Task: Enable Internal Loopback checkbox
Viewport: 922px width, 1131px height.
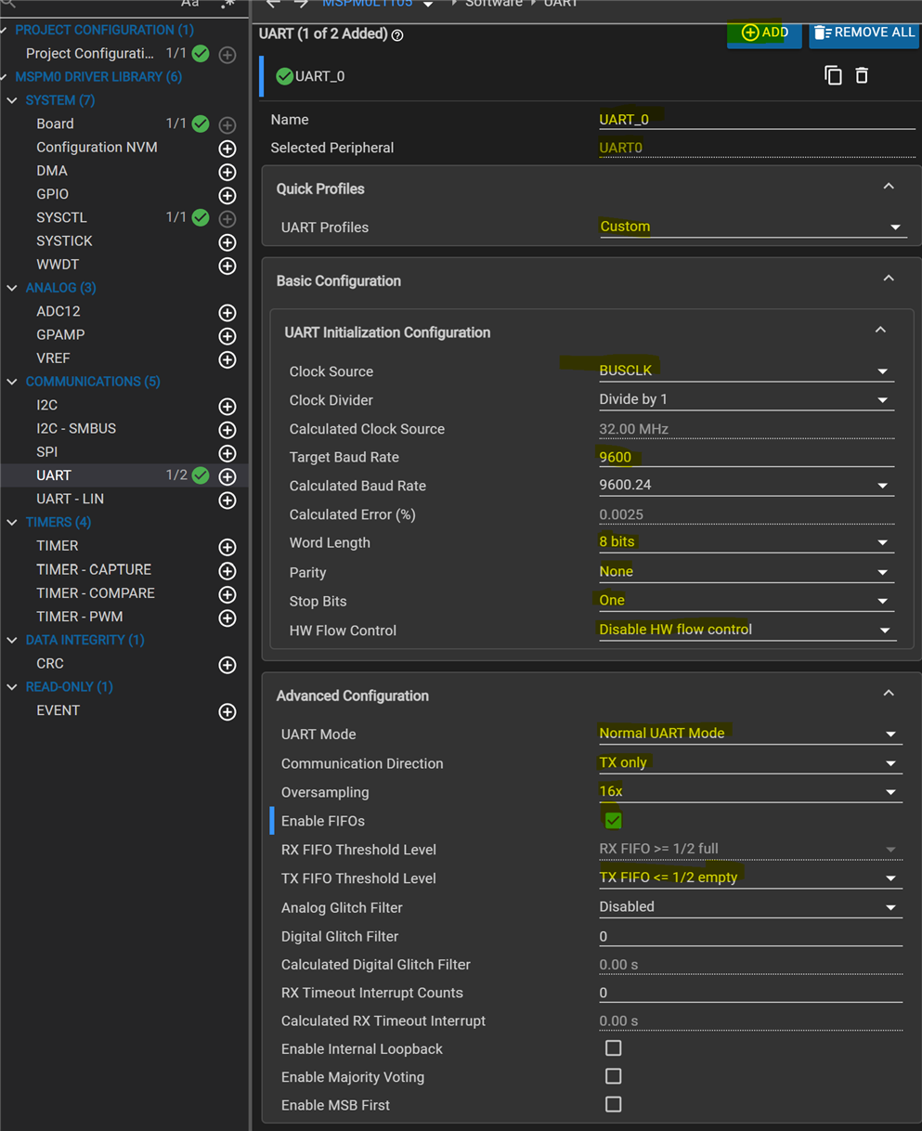Action: coord(613,1048)
